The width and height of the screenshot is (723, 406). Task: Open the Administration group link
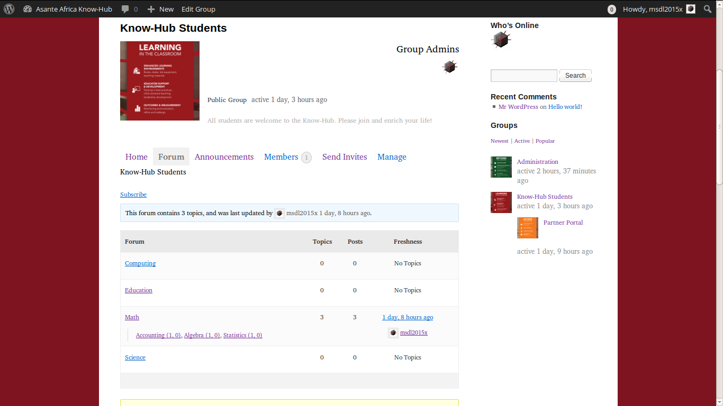point(538,162)
